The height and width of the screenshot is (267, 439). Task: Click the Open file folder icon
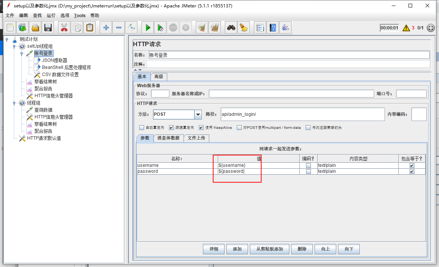coord(35,28)
